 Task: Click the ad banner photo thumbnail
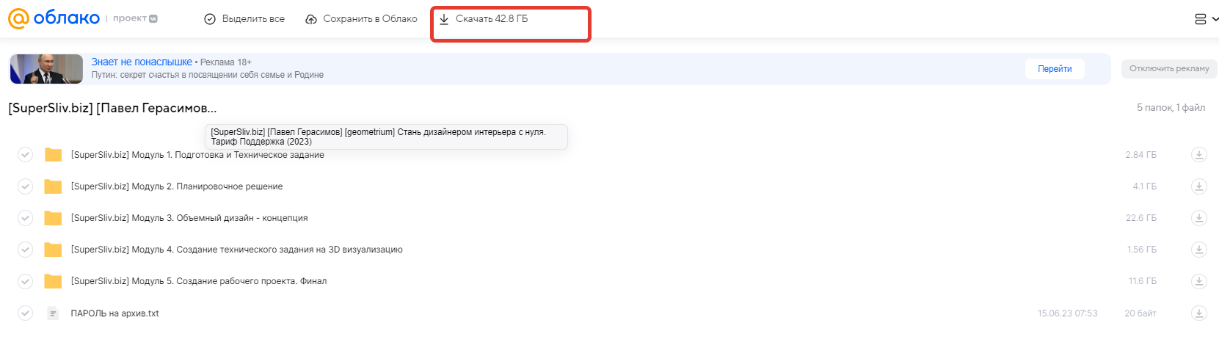tap(46, 69)
